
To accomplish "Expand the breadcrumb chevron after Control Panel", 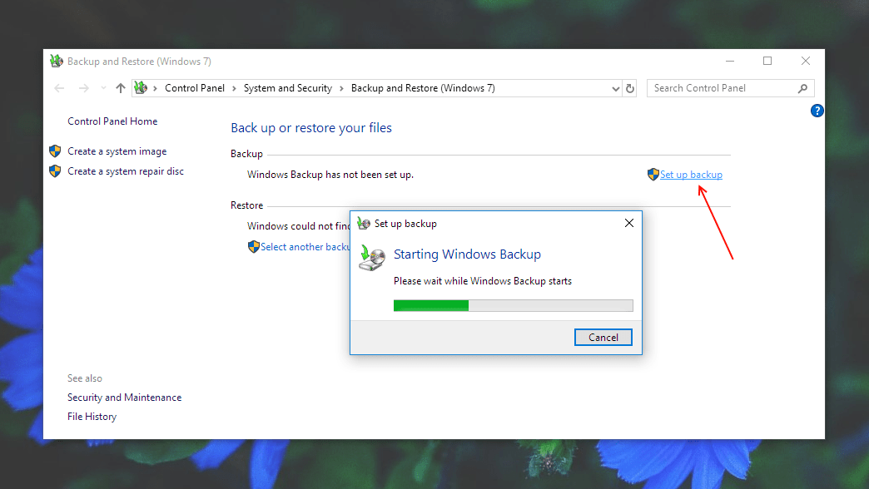I will click(236, 87).
